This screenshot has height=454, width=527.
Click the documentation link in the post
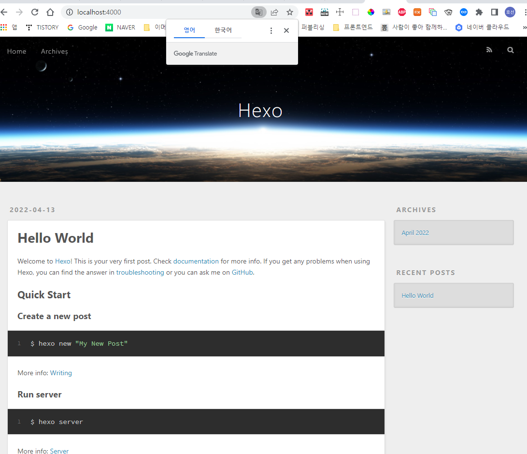point(196,261)
